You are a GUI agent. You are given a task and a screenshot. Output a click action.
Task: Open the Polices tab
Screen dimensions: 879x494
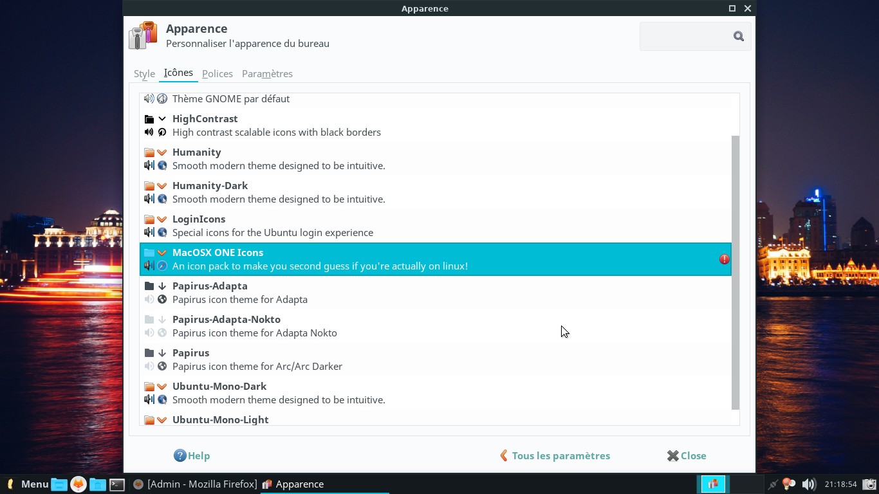tap(217, 74)
